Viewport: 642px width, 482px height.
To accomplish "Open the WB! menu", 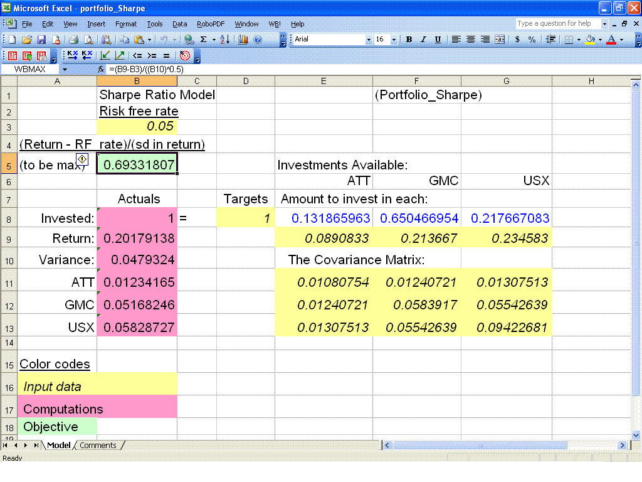I will click(275, 24).
